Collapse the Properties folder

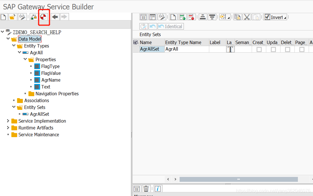tap(25, 59)
